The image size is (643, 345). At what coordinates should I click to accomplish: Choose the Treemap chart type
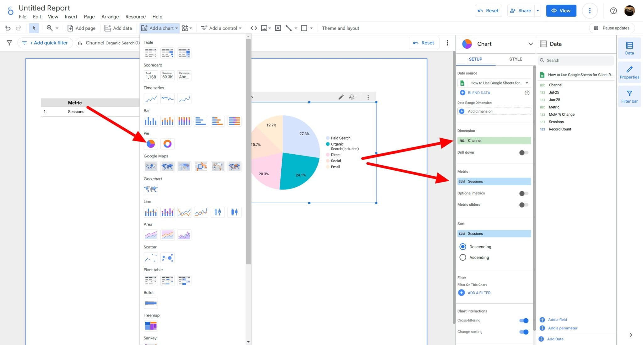point(151,326)
